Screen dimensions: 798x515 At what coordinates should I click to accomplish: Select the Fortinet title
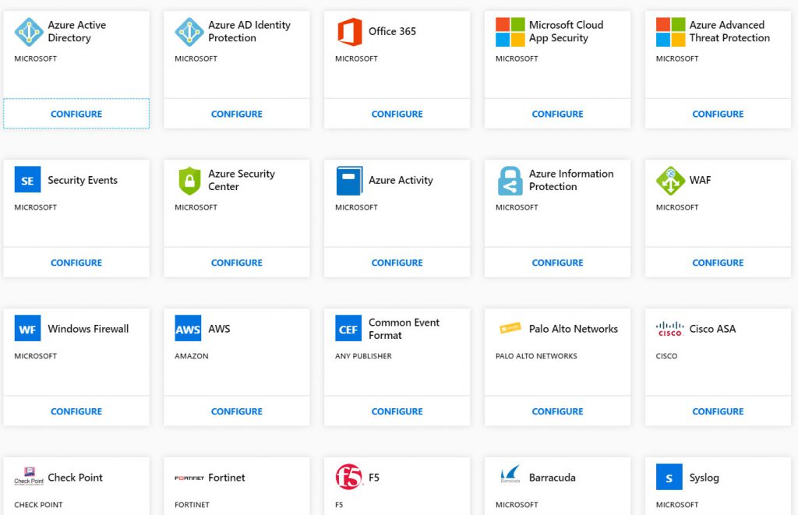227,478
